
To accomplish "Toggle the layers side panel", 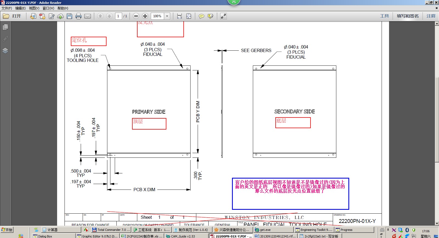I will tap(5, 51).
